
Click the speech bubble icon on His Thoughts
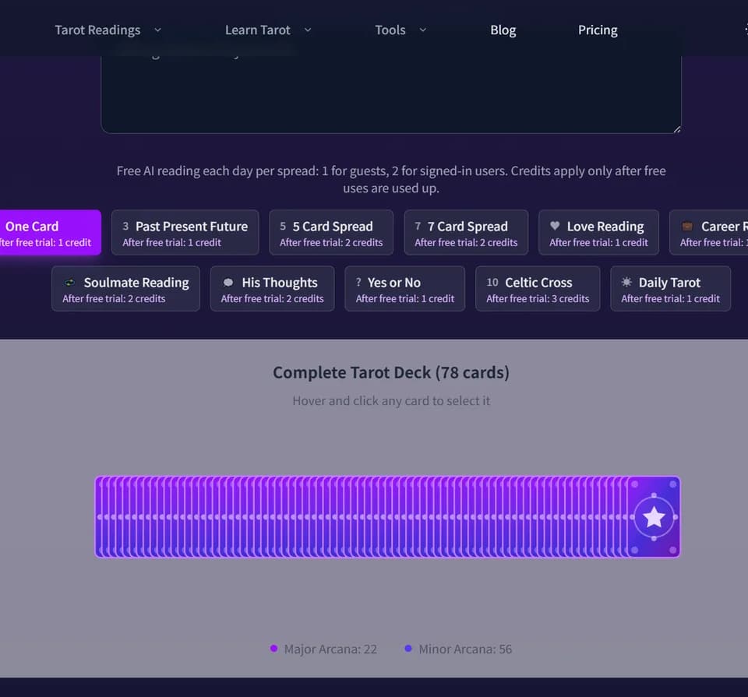tap(228, 282)
